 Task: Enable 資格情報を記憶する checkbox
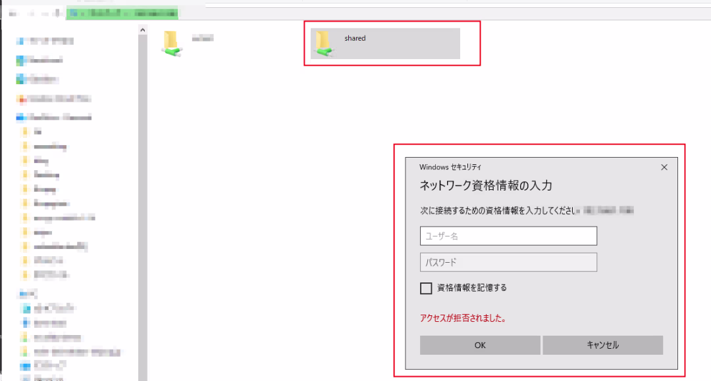click(x=426, y=288)
